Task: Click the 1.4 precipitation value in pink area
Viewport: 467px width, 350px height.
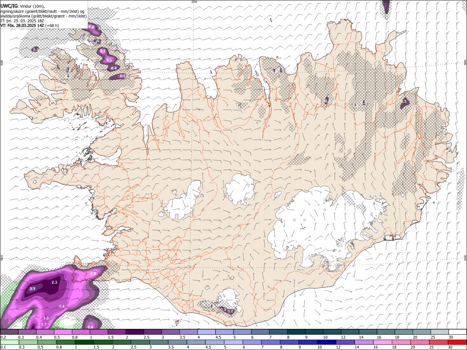Action: point(62,307)
